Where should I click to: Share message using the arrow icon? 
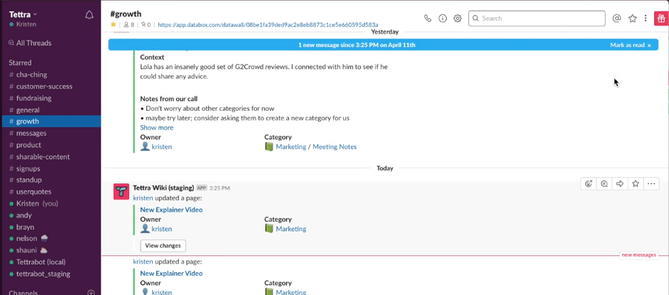point(620,183)
